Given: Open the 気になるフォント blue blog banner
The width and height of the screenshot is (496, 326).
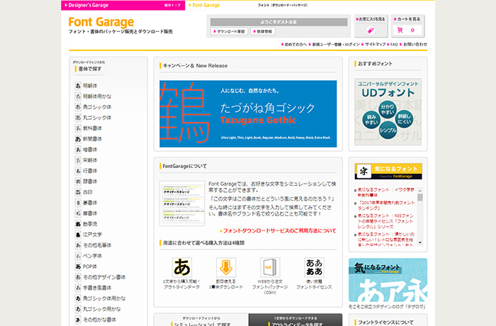Looking at the screenshot, I should point(388,280).
